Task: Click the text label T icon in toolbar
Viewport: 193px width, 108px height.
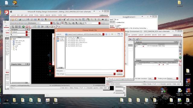Action: (x=46, y=19)
